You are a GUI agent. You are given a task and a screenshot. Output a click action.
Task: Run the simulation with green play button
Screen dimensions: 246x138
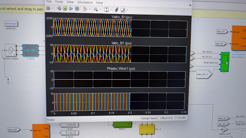(x=65, y=8)
